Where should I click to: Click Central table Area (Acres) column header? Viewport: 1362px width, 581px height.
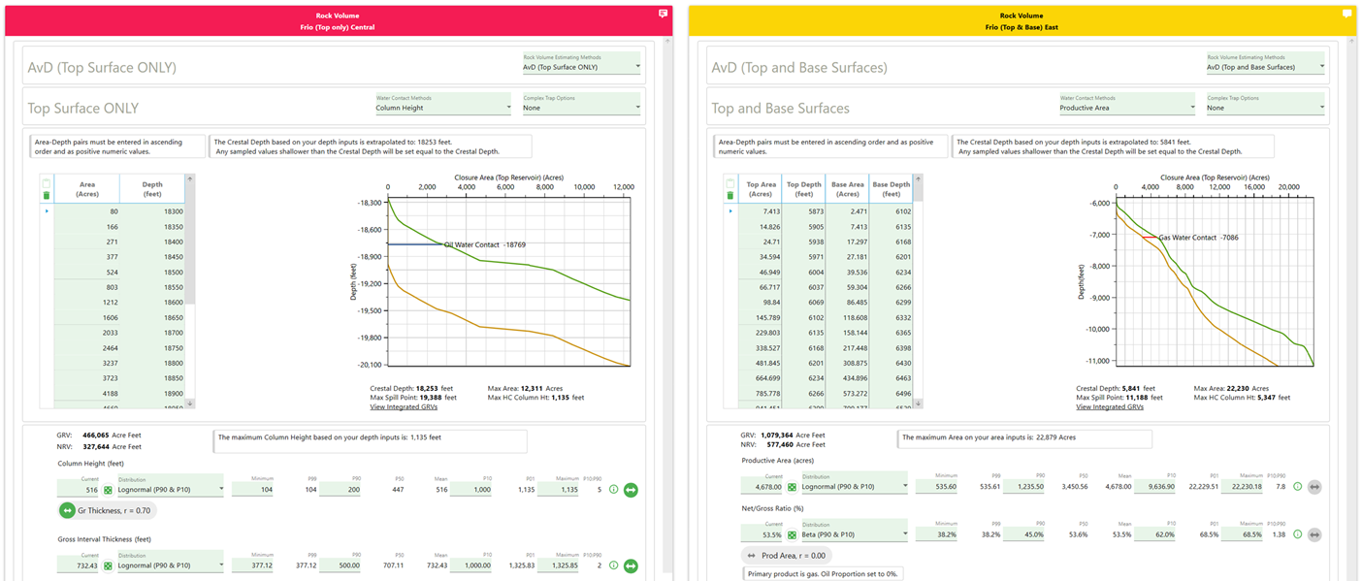click(x=86, y=188)
